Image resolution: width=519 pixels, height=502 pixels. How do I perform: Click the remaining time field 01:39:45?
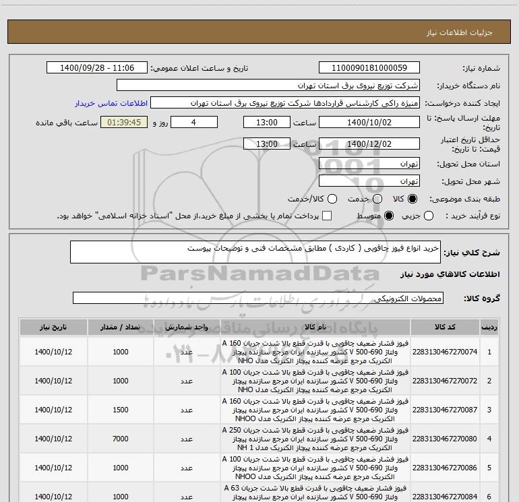124,123
